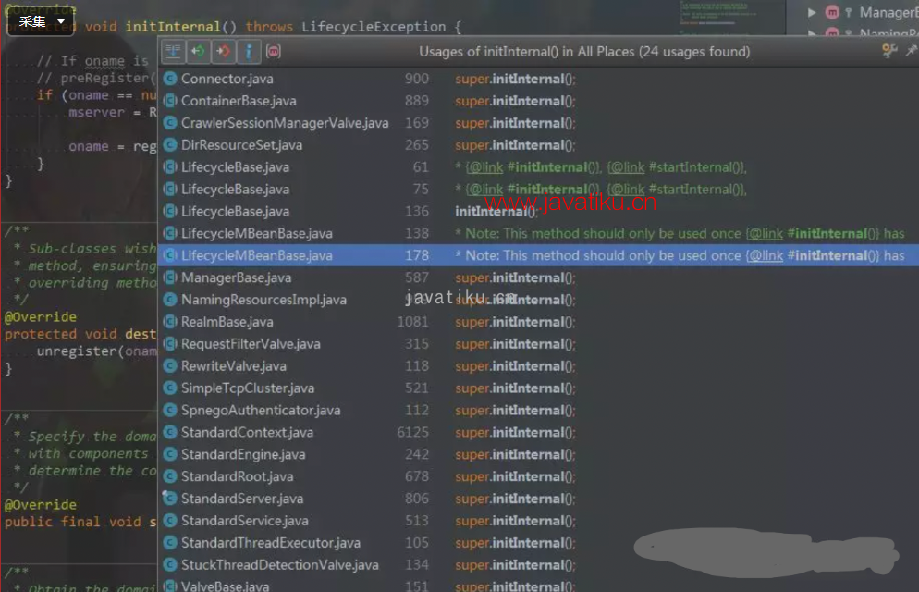Select the ManagerBase.java usage row
The height and width of the screenshot is (592, 919).
tap(538, 277)
